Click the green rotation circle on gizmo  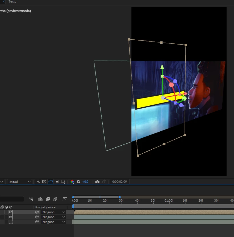point(184,99)
